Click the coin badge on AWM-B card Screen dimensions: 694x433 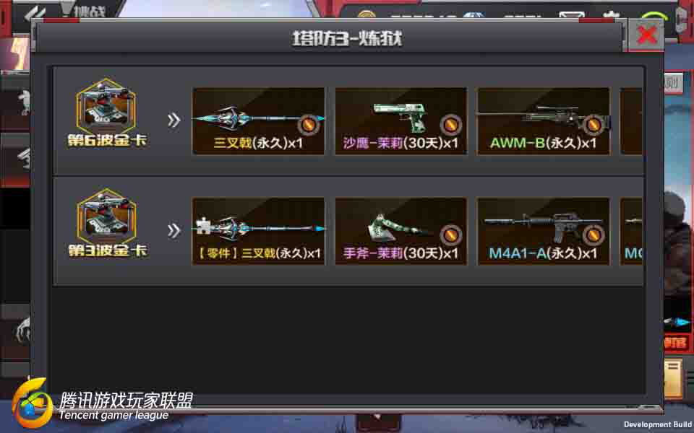pos(594,125)
